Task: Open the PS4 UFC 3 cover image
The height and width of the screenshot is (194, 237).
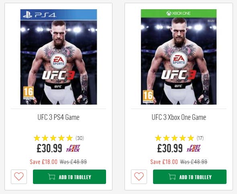Action: pos(59,57)
